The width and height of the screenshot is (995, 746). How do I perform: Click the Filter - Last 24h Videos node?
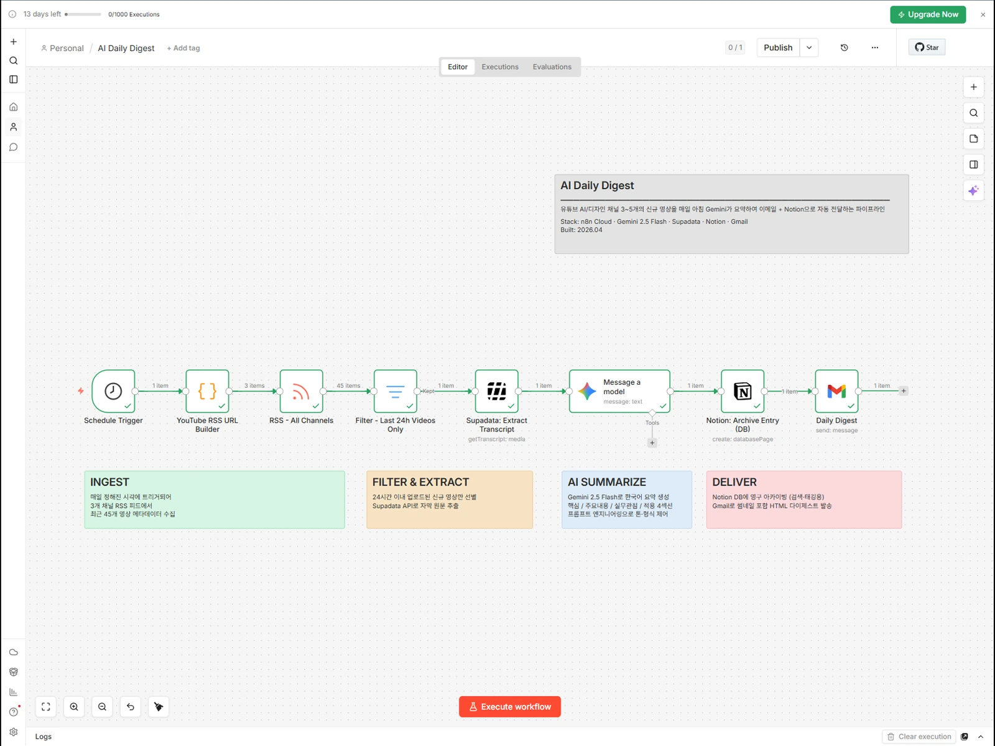(396, 391)
